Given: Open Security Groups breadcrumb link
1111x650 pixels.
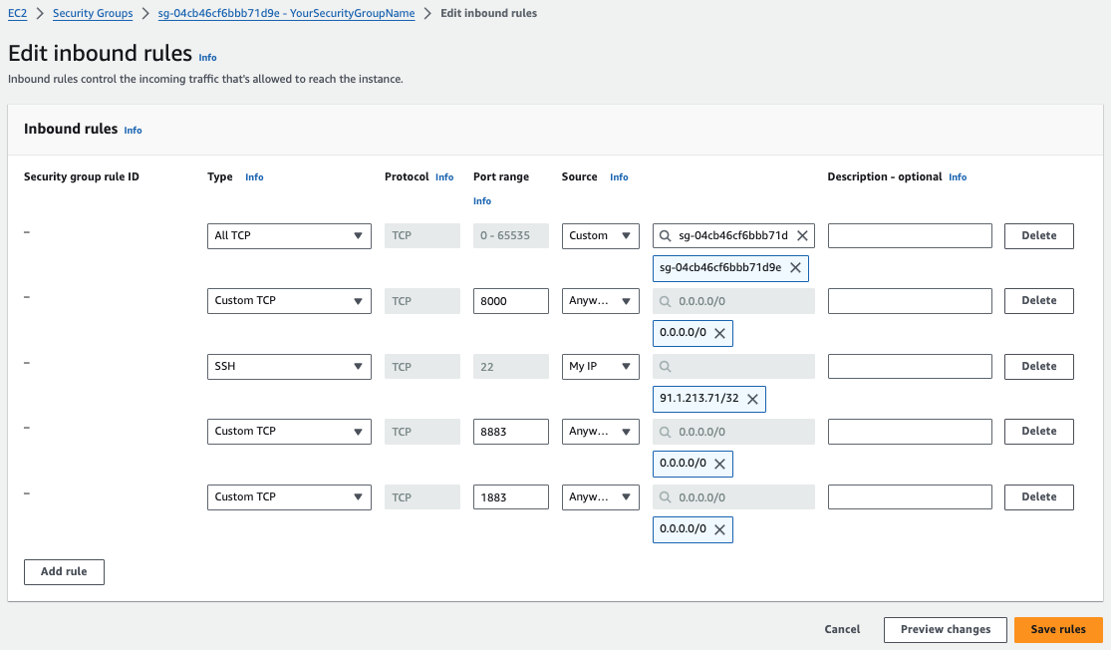Looking at the screenshot, I should pos(93,14).
